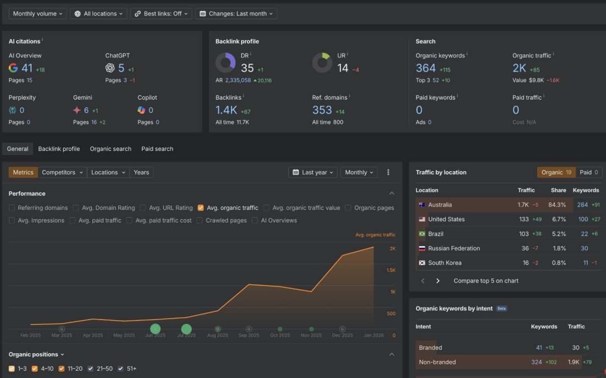Image resolution: width=606 pixels, height=378 pixels.
Task: Switch to the Backlink profile tab
Action: 59,149
